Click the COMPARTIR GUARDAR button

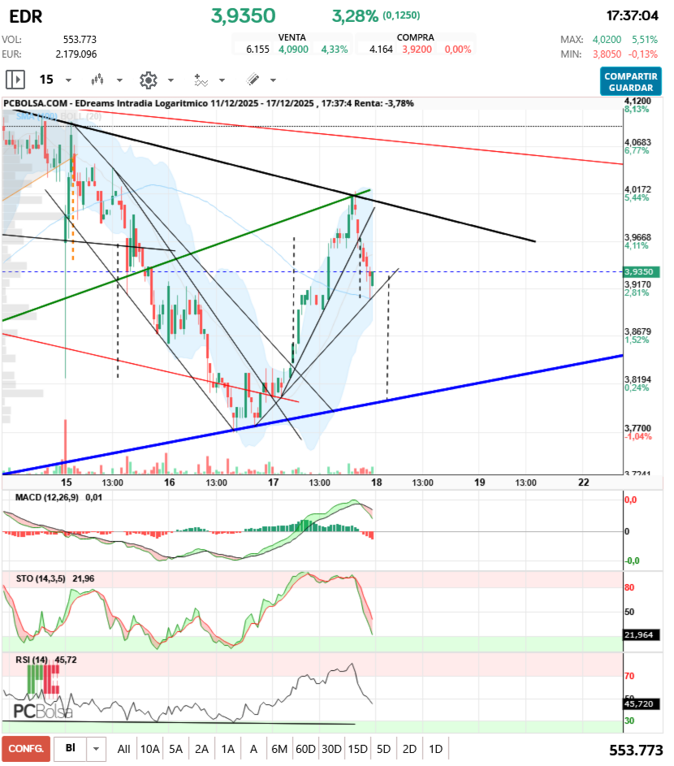click(x=630, y=81)
